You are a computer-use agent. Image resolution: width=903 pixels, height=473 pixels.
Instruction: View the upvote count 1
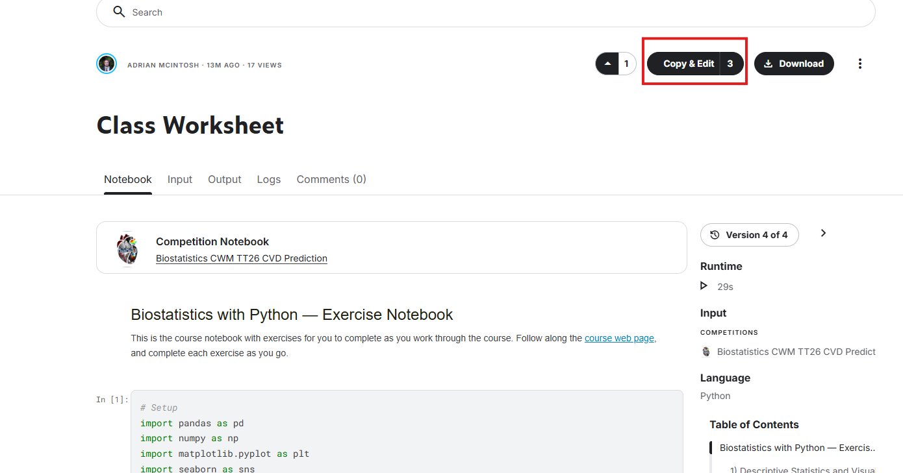point(627,64)
